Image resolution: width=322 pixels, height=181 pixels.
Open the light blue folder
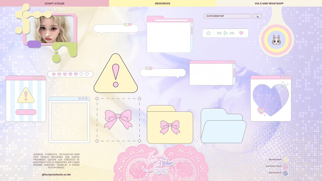[224, 125]
